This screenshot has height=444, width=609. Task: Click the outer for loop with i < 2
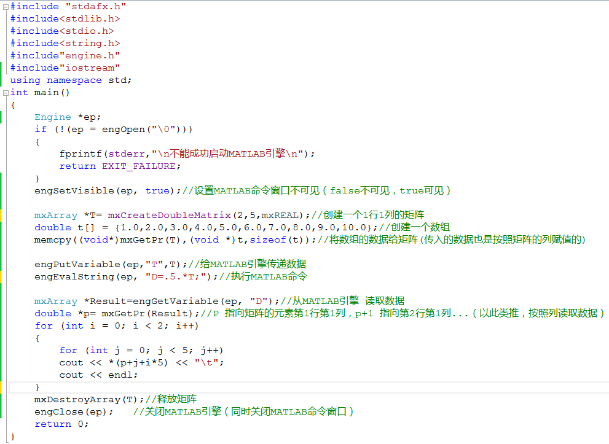tap(117, 326)
